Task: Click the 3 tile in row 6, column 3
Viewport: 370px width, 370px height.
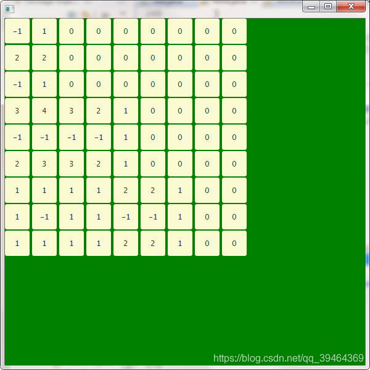Action: pyautogui.click(x=72, y=164)
